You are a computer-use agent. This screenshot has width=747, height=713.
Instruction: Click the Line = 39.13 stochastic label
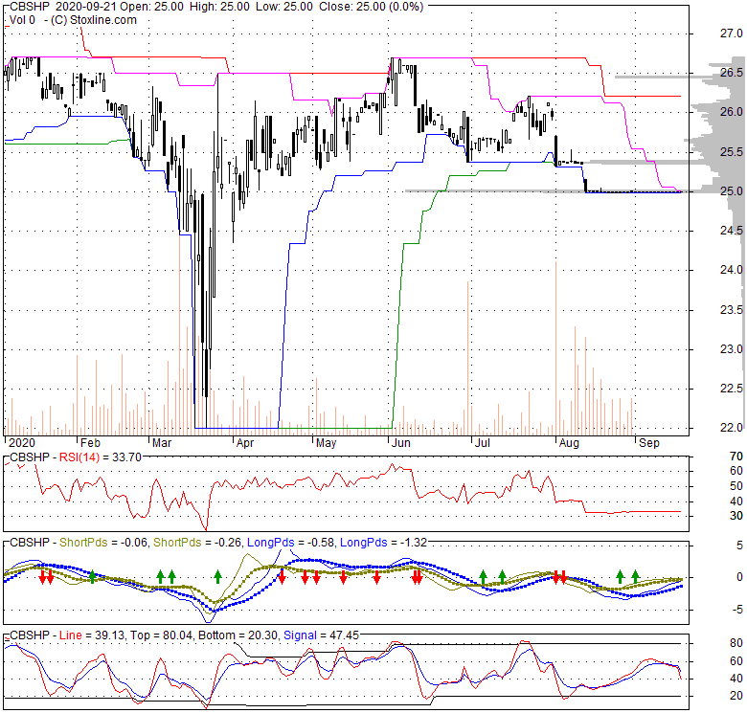coord(92,635)
